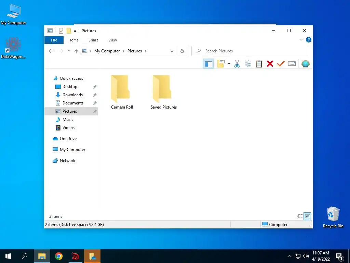Select OneDrive in navigation pane
The image size is (350, 263).
pos(68,139)
